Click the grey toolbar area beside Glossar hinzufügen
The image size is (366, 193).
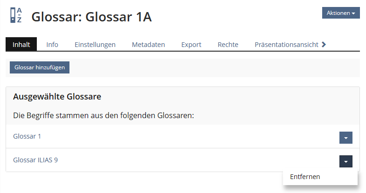pyautogui.click(x=214, y=67)
